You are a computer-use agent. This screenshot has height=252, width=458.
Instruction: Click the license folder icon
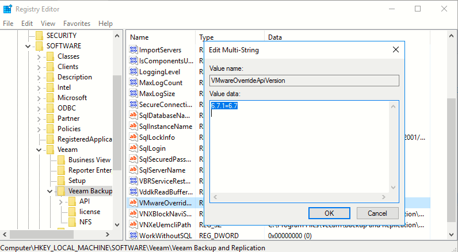[72, 212]
